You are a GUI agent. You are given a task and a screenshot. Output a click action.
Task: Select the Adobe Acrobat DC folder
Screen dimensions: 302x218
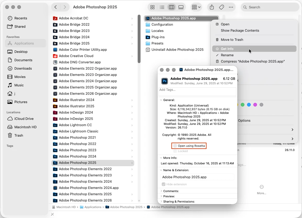coord(93,18)
